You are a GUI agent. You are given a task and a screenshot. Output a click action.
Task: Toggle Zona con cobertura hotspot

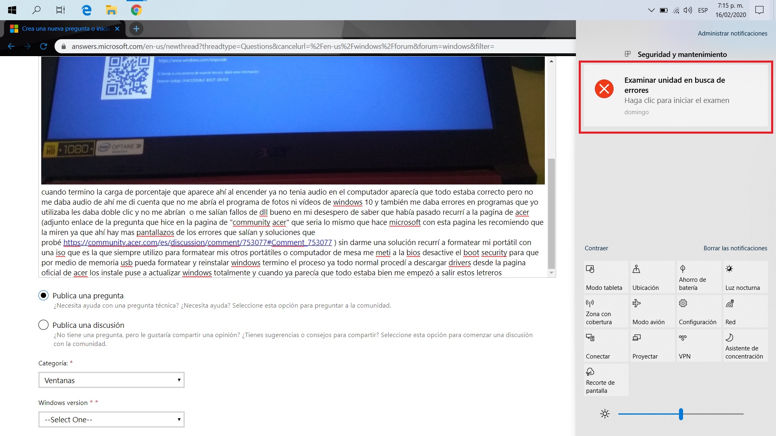pyautogui.click(x=606, y=311)
